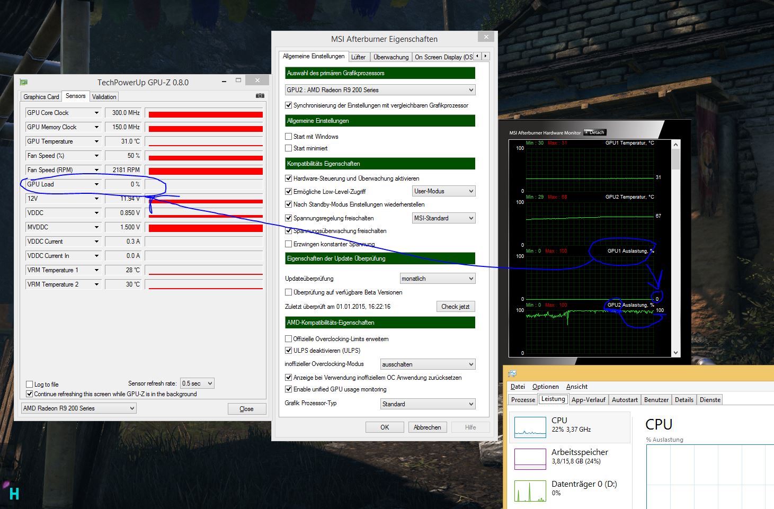Click Abbrechen button
Screen dimensions: 774x509
tap(428, 427)
